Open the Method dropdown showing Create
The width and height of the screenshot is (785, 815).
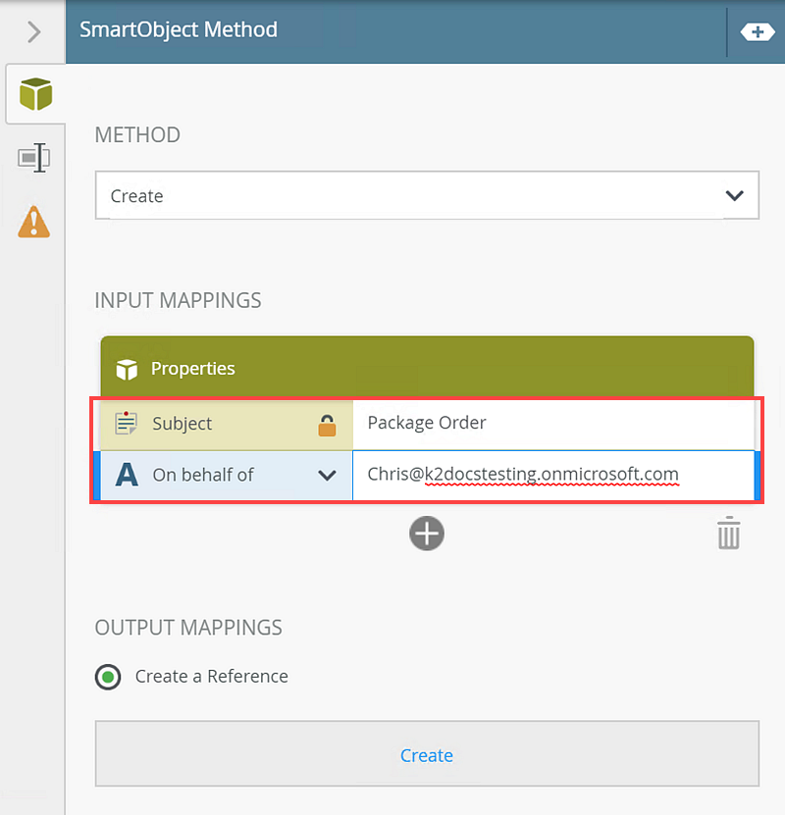[427, 196]
